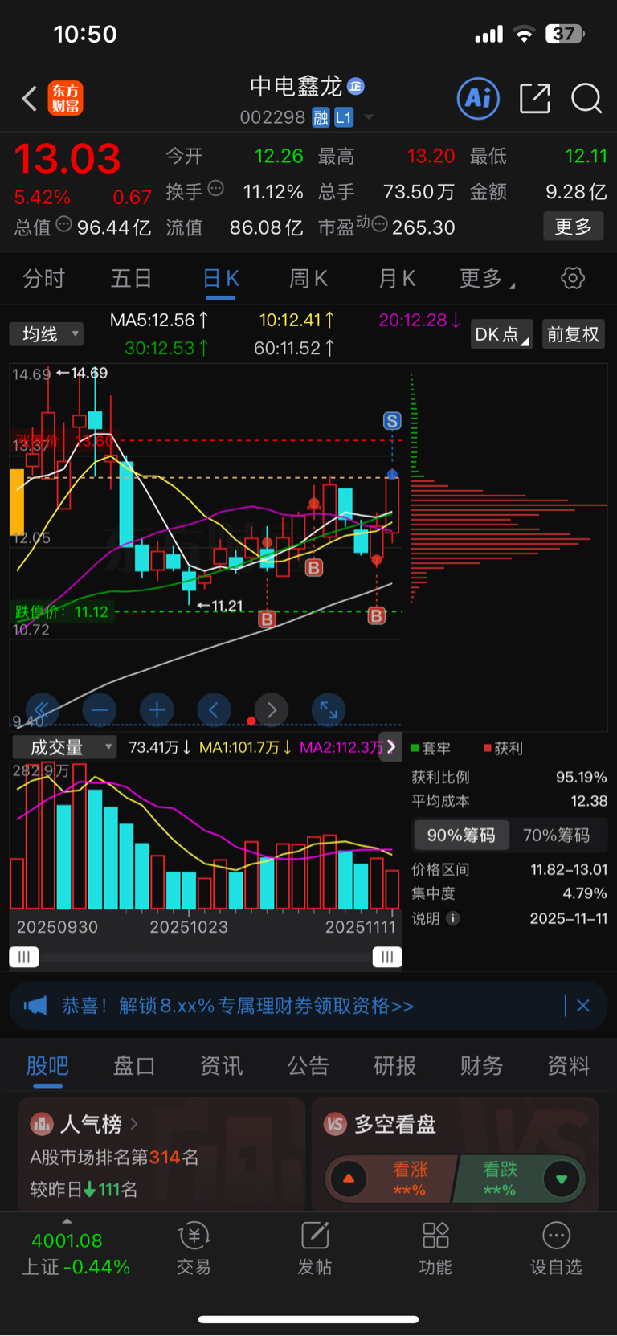Grab the left date range handle
This screenshot has height=1336, width=617.
click(x=24, y=957)
